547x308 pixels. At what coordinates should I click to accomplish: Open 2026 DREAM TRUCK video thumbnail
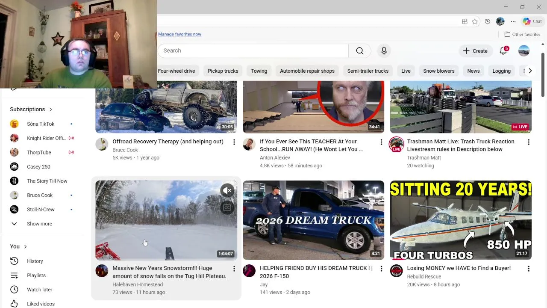tap(313, 220)
